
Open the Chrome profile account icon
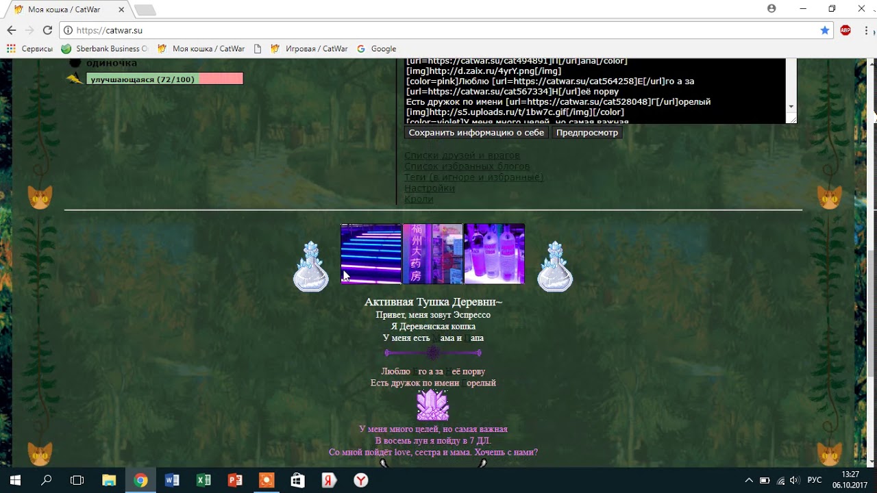pyautogui.click(x=771, y=9)
